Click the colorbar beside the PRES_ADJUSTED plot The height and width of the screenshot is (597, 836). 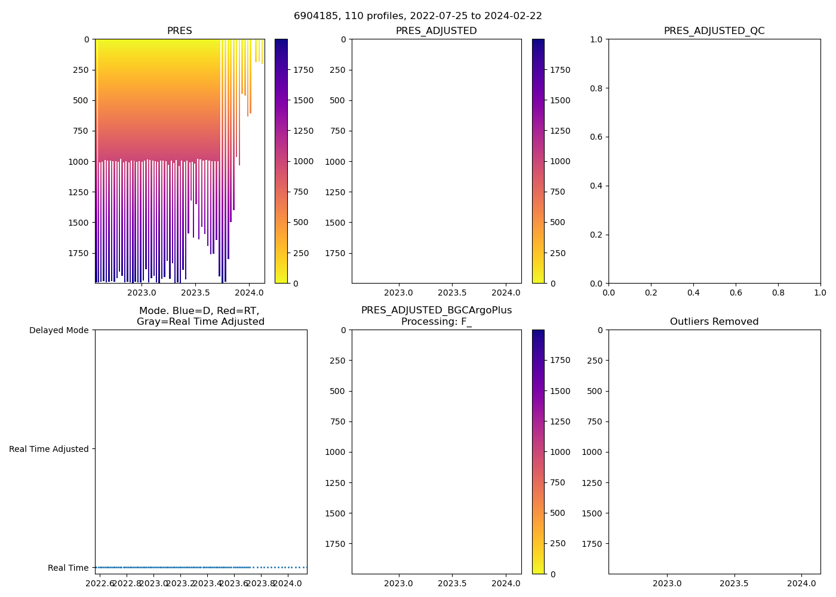coord(537,161)
